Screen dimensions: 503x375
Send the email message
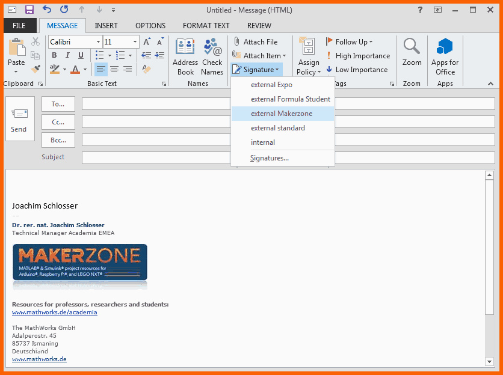click(x=20, y=119)
